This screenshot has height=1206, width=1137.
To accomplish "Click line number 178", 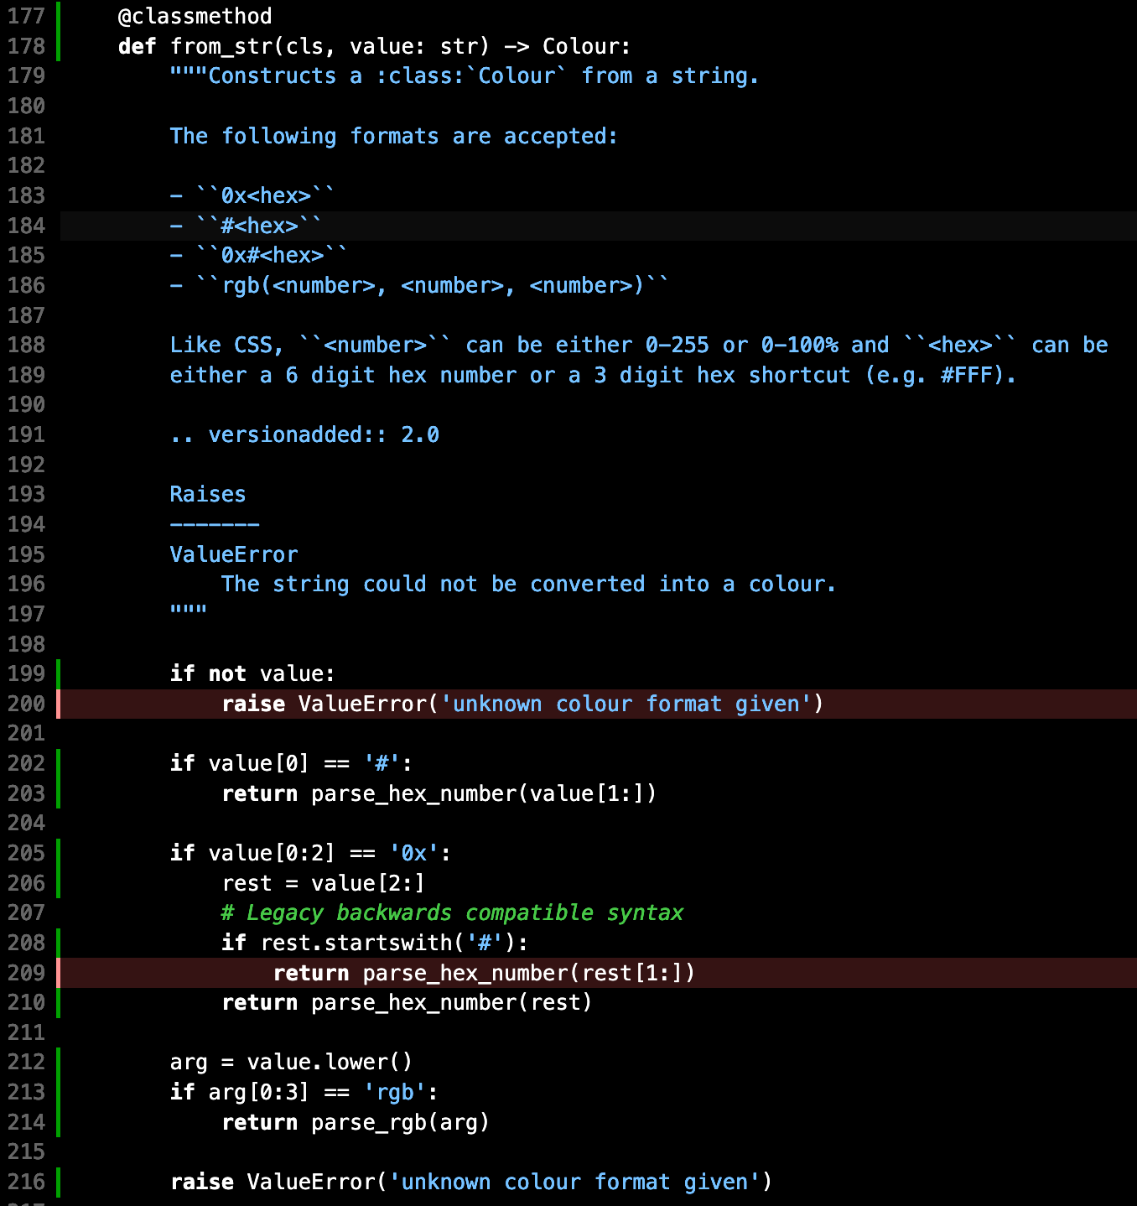I will point(26,46).
